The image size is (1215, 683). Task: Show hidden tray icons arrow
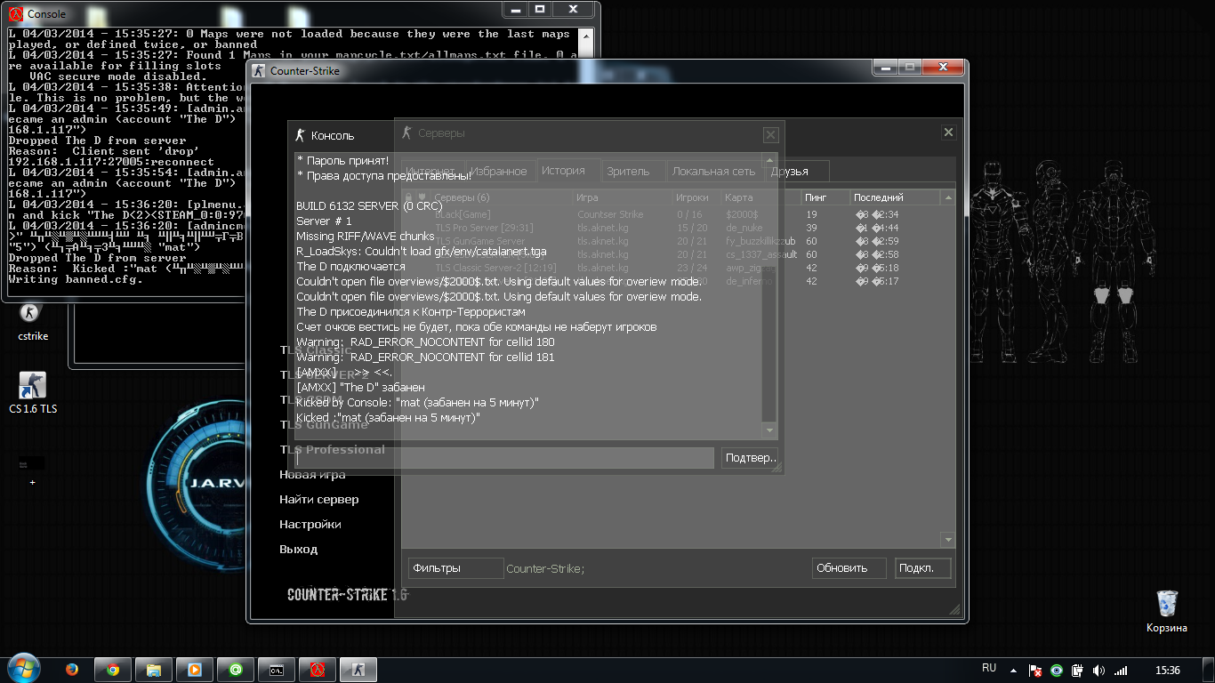pyautogui.click(x=1014, y=671)
